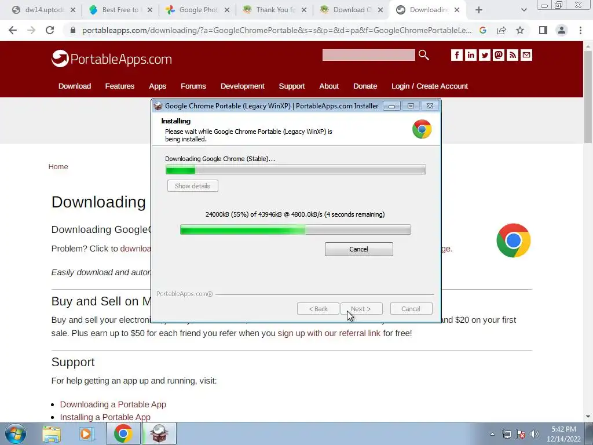This screenshot has height=445, width=593.
Task: Open the Donate menu item
Action: point(365,86)
